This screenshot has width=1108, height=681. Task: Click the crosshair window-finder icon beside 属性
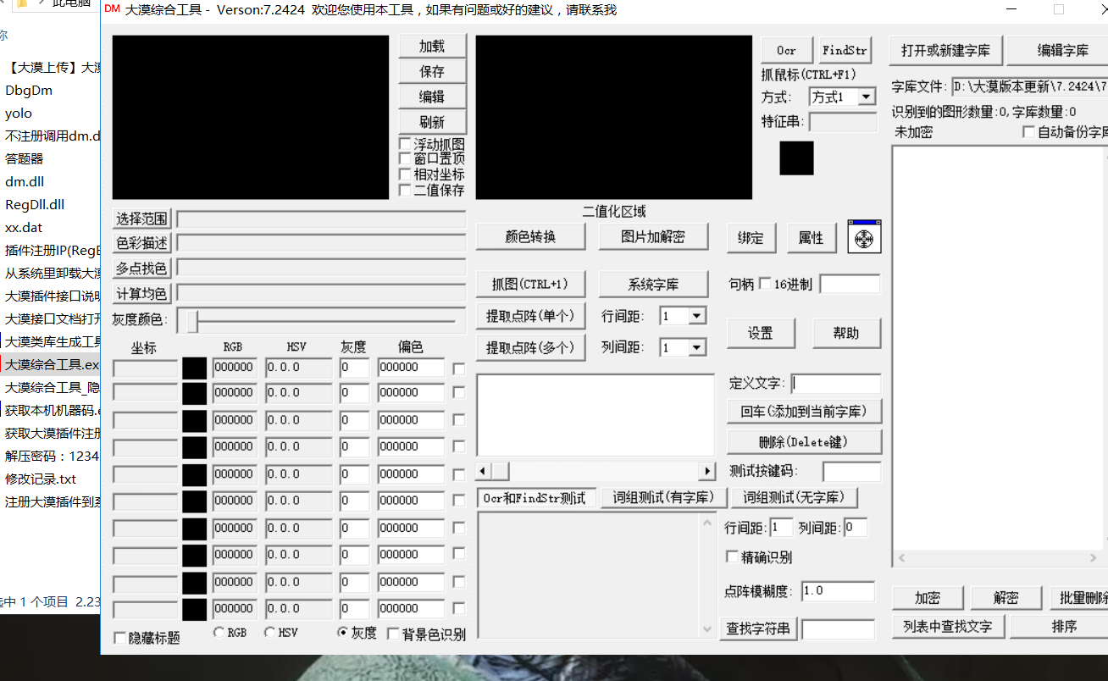(x=864, y=237)
